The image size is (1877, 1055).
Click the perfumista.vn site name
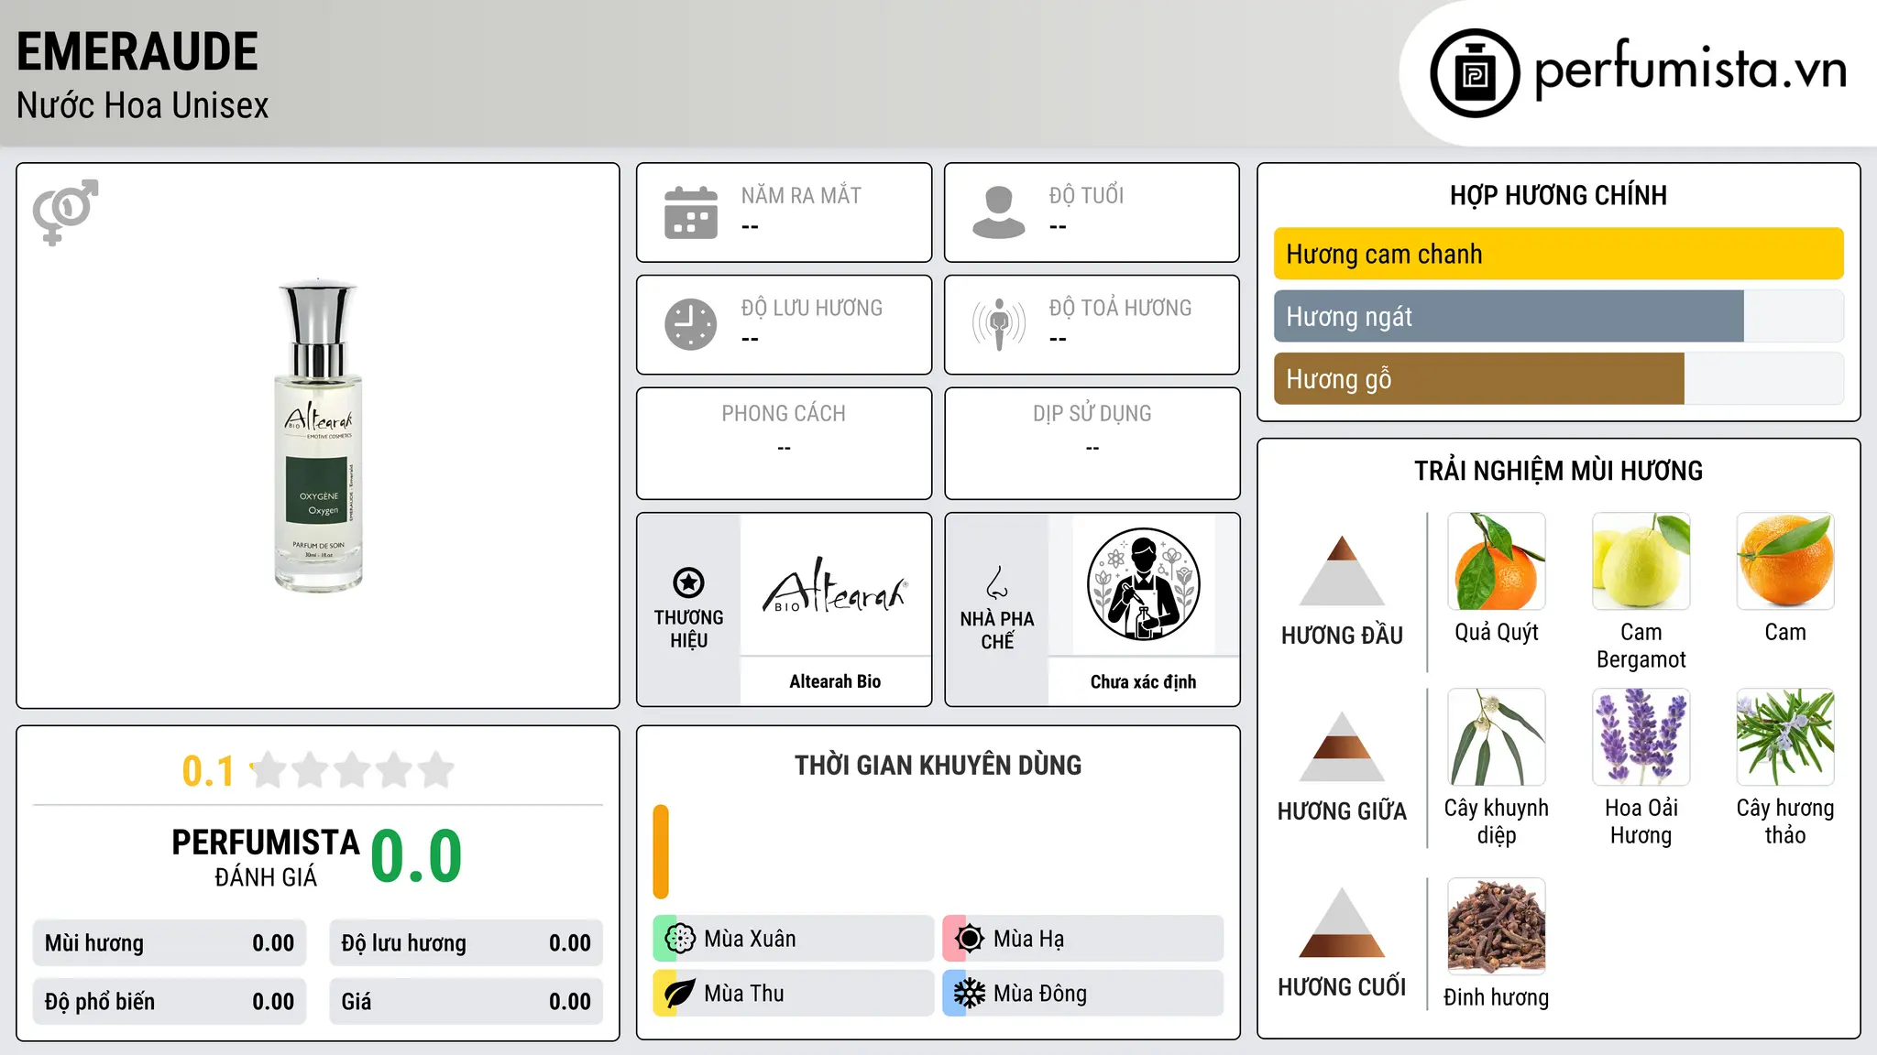click(x=1690, y=70)
